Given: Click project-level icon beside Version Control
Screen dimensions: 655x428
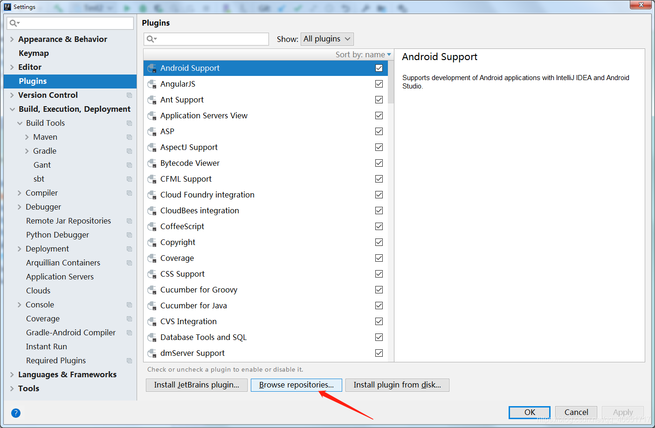Looking at the screenshot, I should 129,95.
